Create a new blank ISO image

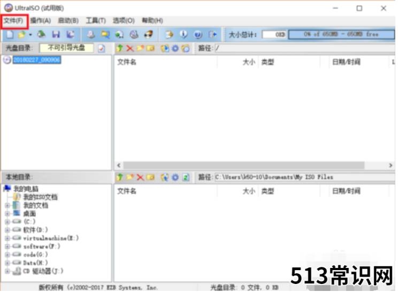click(x=10, y=34)
